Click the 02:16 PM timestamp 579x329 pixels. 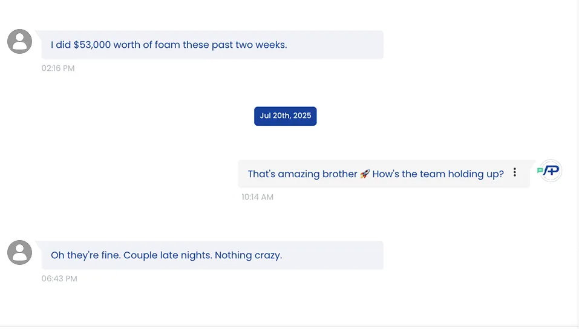click(58, 68)
